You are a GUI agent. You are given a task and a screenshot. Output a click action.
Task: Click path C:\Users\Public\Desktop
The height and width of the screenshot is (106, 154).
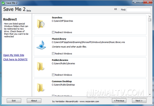[x=63, y=85]
